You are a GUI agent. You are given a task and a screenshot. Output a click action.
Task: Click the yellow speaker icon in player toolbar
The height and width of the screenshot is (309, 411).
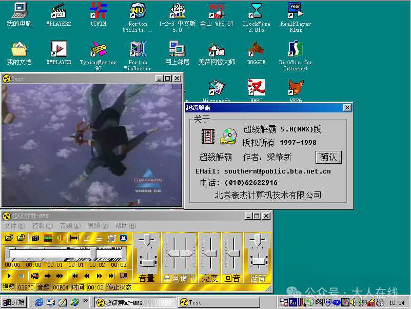(x=60, y=238)
